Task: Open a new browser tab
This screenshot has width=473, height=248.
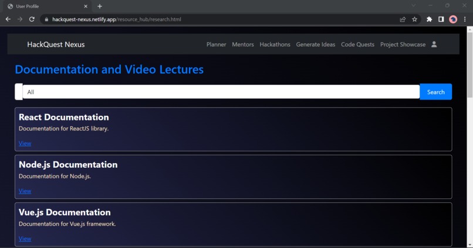Action: point(100,6)
